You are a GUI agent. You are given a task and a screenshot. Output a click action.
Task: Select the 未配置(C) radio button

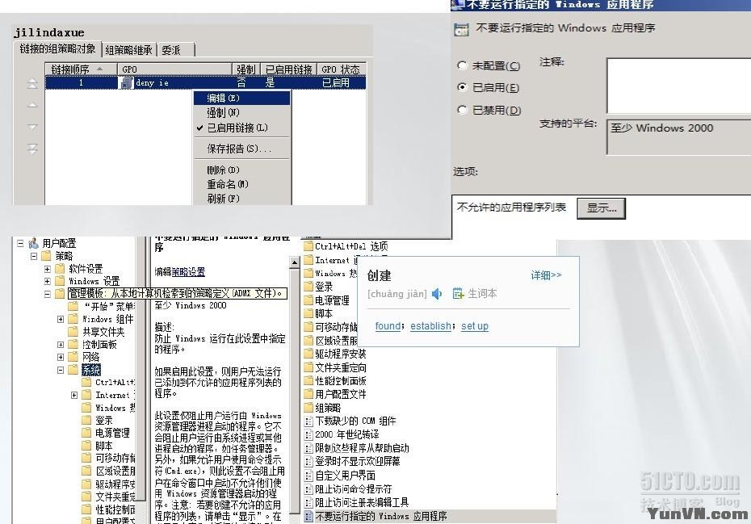pyautogui.click(x=462, y=65)
